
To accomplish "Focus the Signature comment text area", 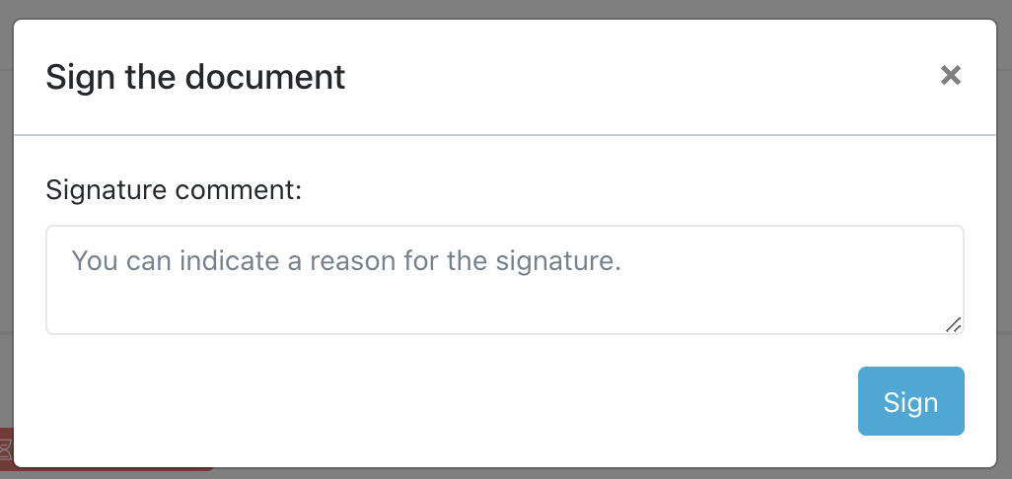I will pyautogui.click(x=504, y=280).
